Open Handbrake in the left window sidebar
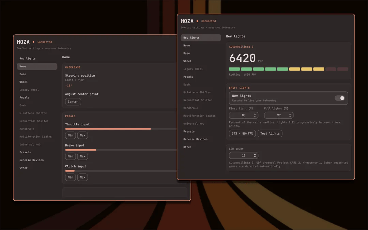This screenshot has width=368, height=230. [x=37, y=129]
